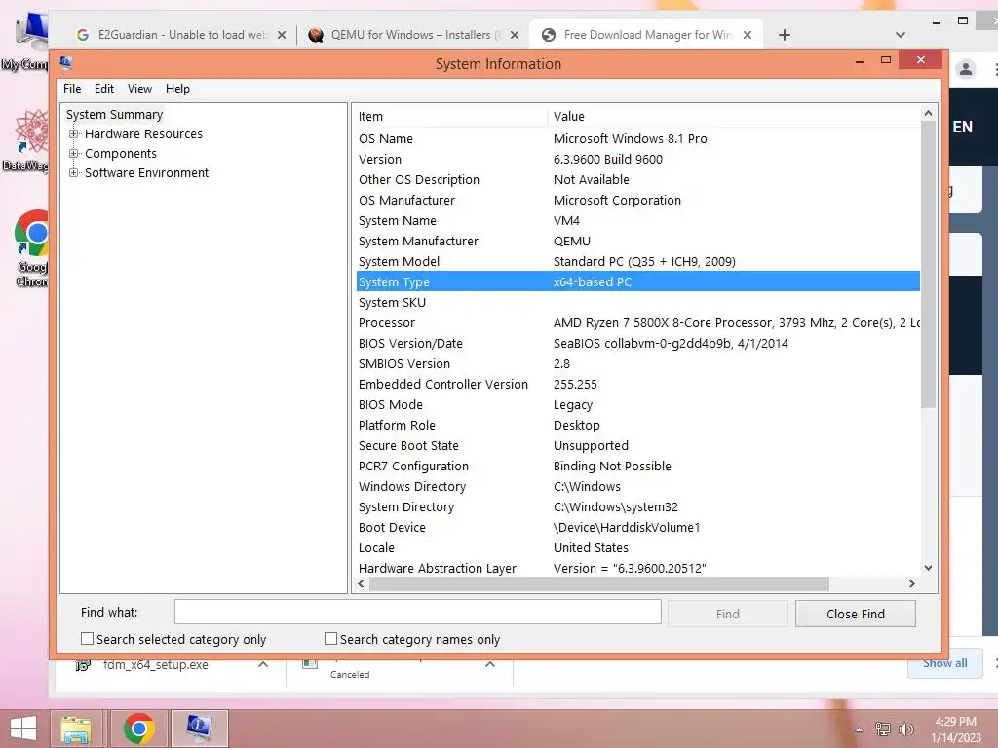Open Chrome tab search dropdown arrow
The image size is (998, 748).
[900, 35]
